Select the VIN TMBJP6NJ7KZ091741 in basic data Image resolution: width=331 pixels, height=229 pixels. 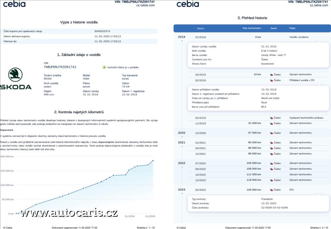(60, 67)
